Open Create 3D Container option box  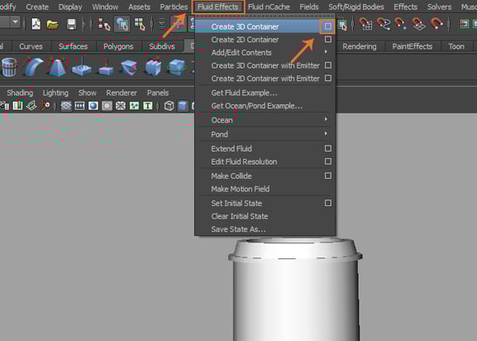coord(328,26)
